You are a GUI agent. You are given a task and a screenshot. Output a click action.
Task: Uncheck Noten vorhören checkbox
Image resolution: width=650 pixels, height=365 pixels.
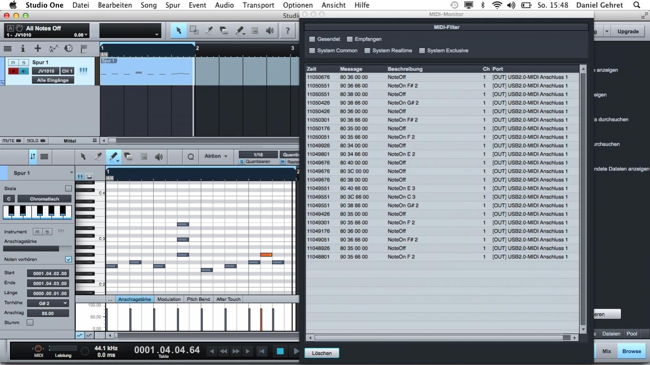69,259
